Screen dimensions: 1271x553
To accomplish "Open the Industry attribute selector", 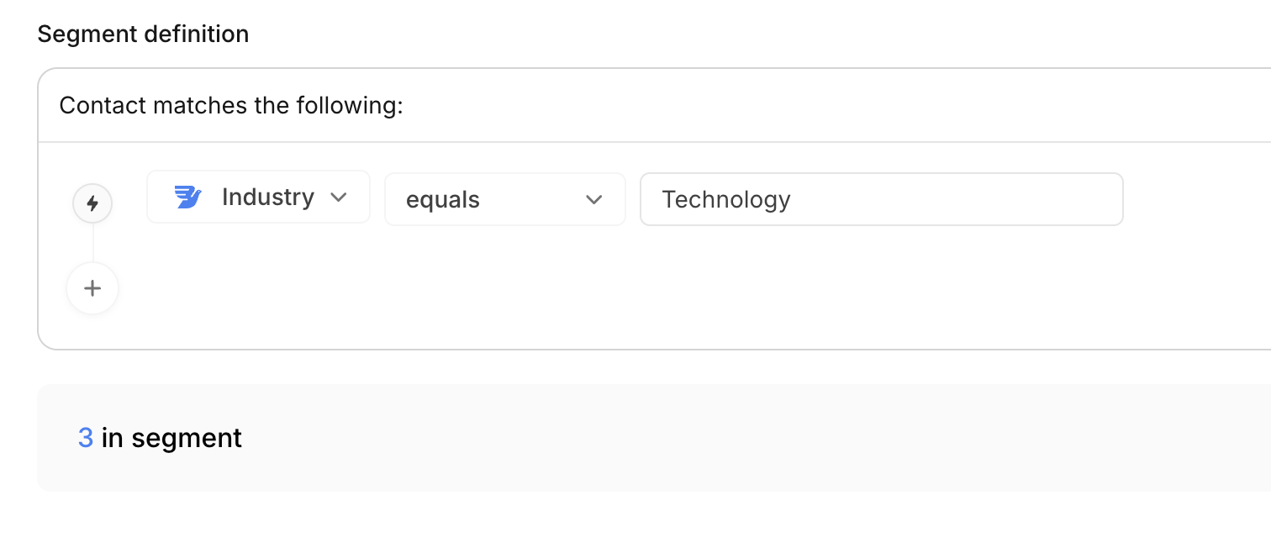I will (258, 197).
